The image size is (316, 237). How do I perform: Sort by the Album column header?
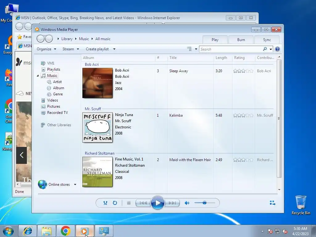tap(118, 58)
